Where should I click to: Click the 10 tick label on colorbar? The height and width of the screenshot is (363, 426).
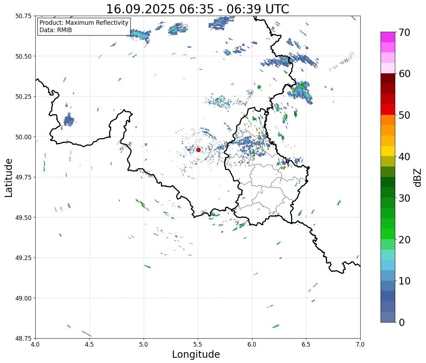click(x=404, y=281)
